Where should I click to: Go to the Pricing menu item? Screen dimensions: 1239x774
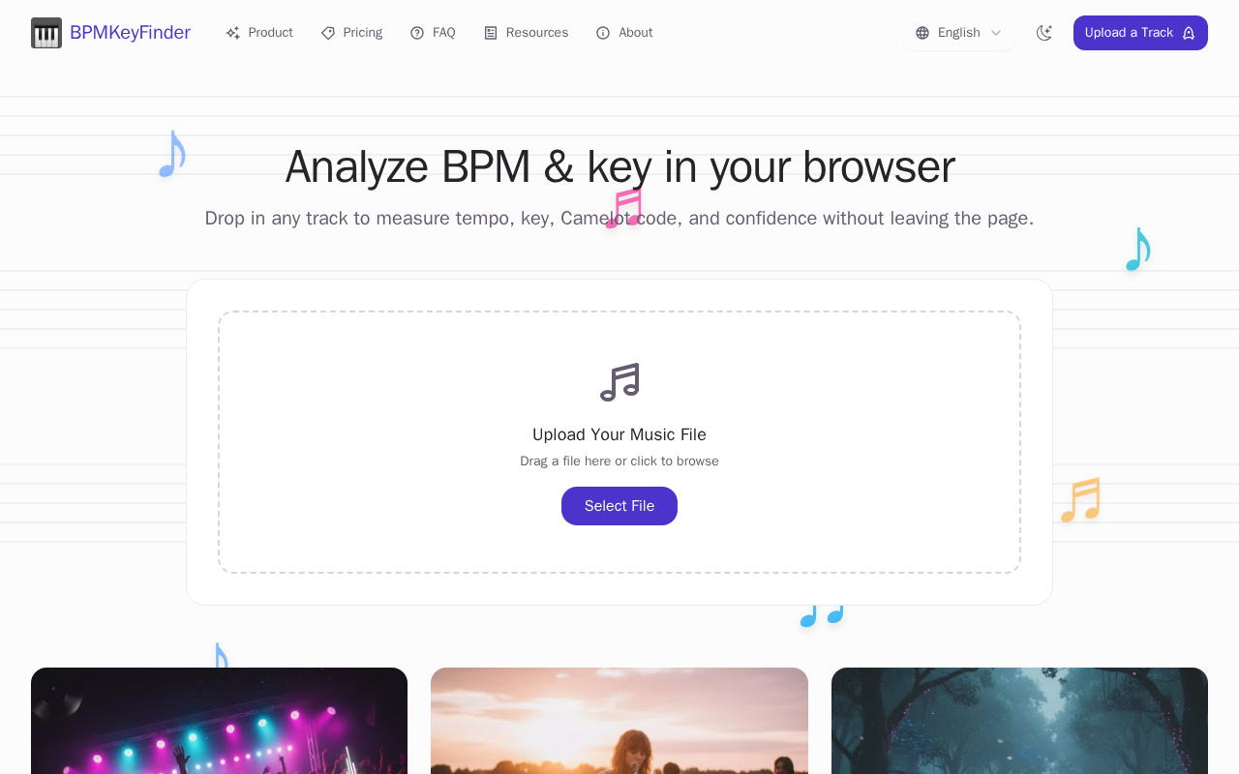coord(352,33)
